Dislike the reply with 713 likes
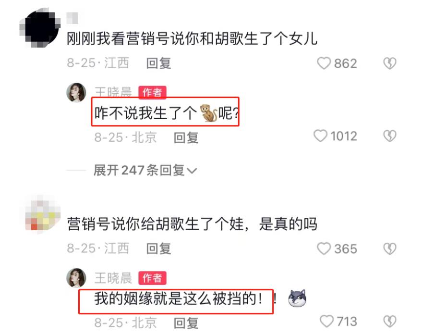423x335 pixels. (x=389, y=321)
